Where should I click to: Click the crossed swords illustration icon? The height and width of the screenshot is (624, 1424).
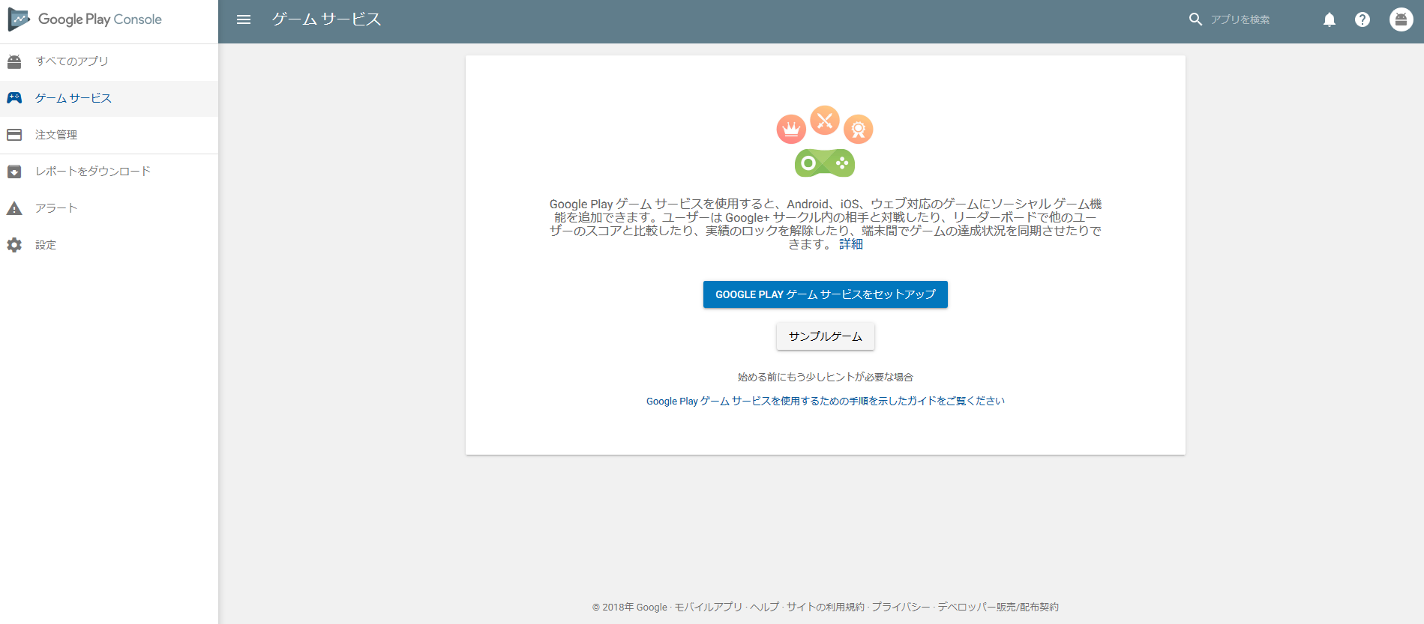(x=825, y=121)
